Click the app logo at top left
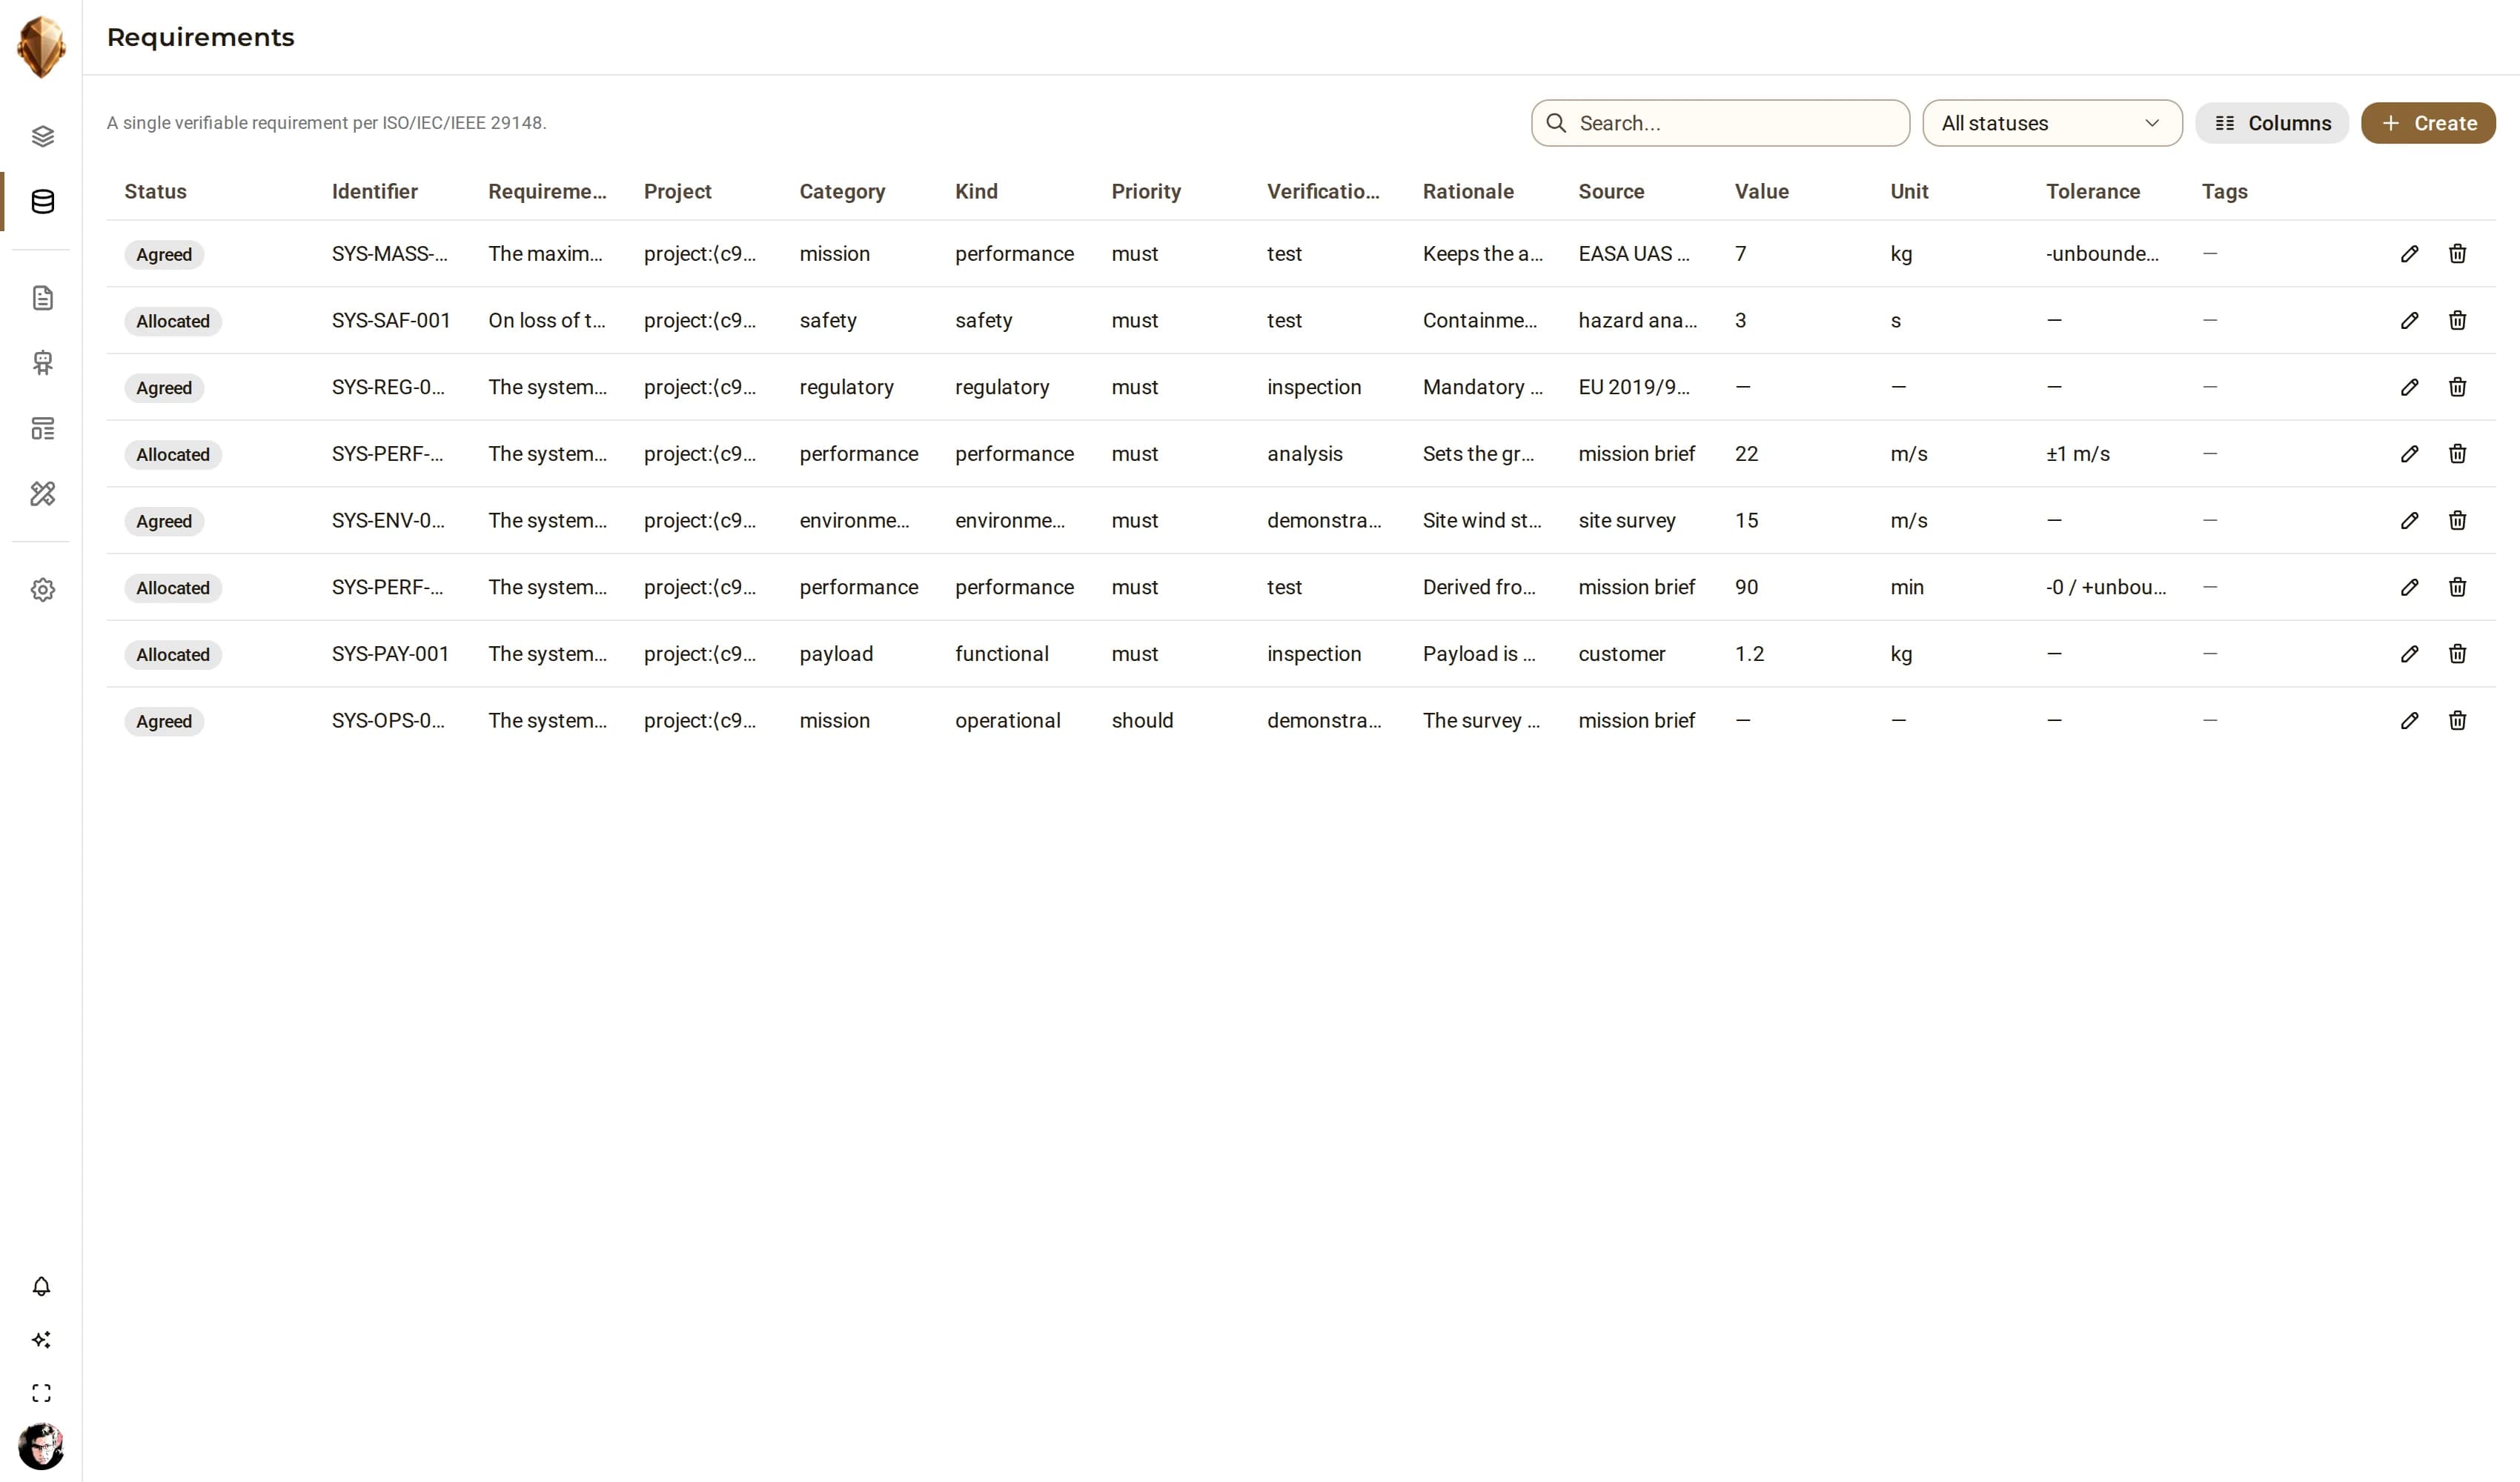 point(41,47)
